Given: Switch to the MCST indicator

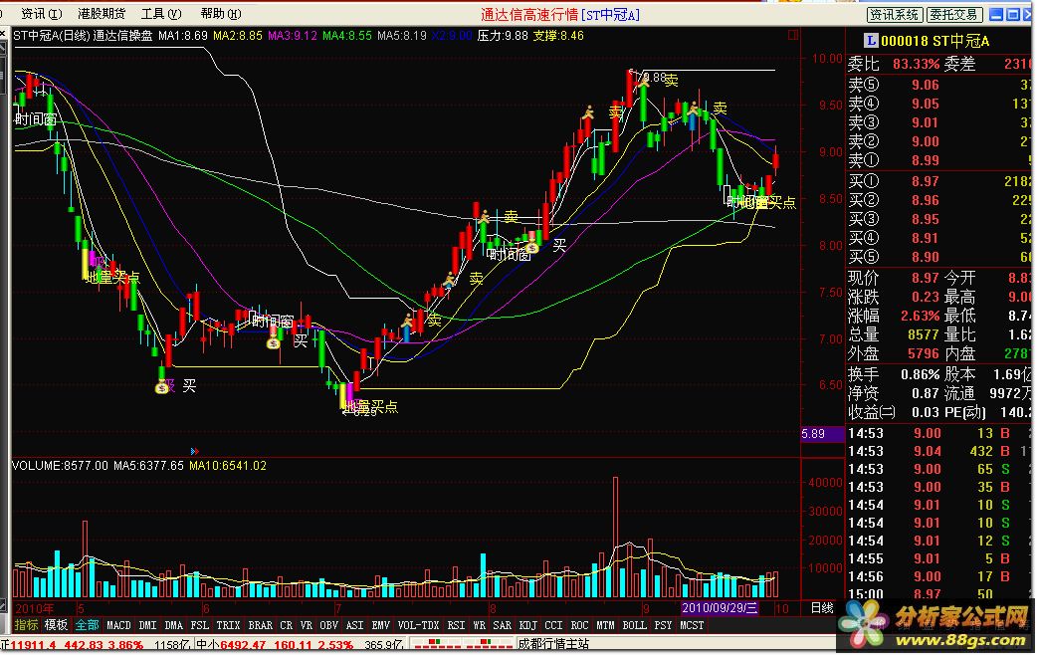Looking at the screenshot, I should (692, 625).
